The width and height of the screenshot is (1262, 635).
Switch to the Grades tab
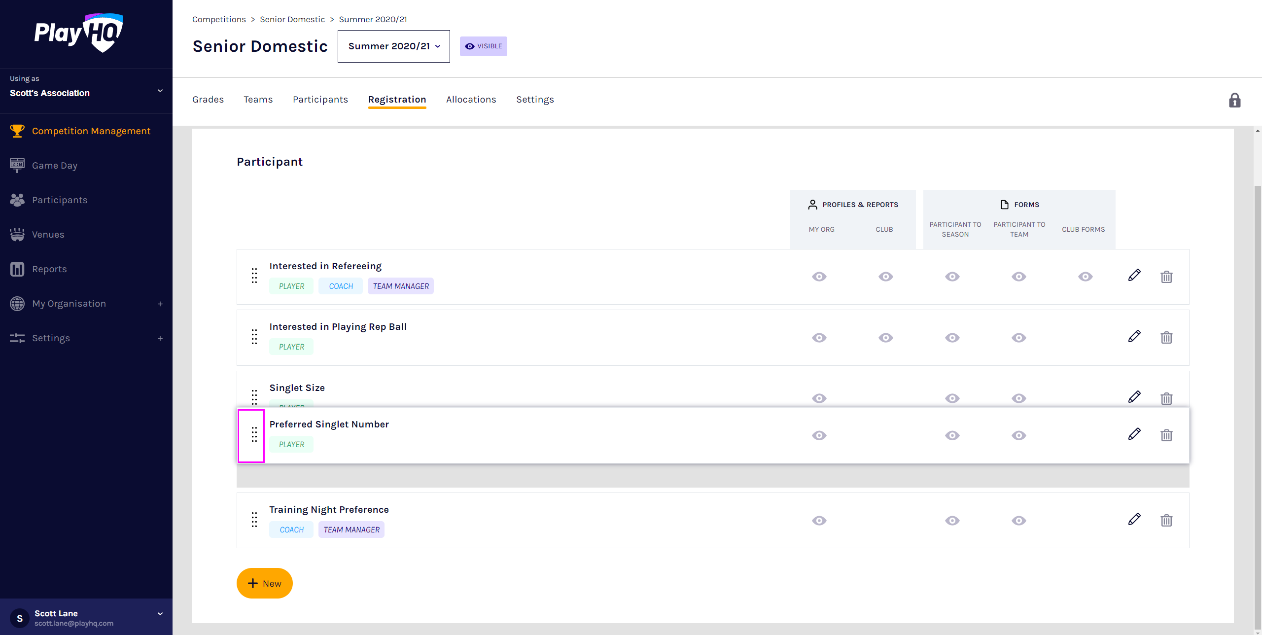pos(208,100)
